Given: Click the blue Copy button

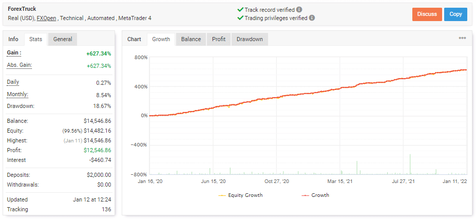Looking at the screenshot, I should pos(455,14).
